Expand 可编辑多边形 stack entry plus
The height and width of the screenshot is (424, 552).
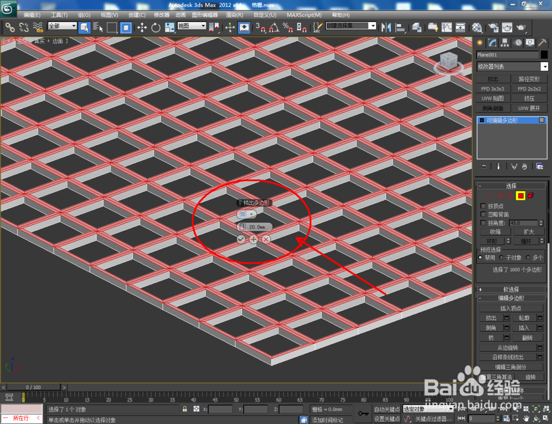tap(482, 120)
